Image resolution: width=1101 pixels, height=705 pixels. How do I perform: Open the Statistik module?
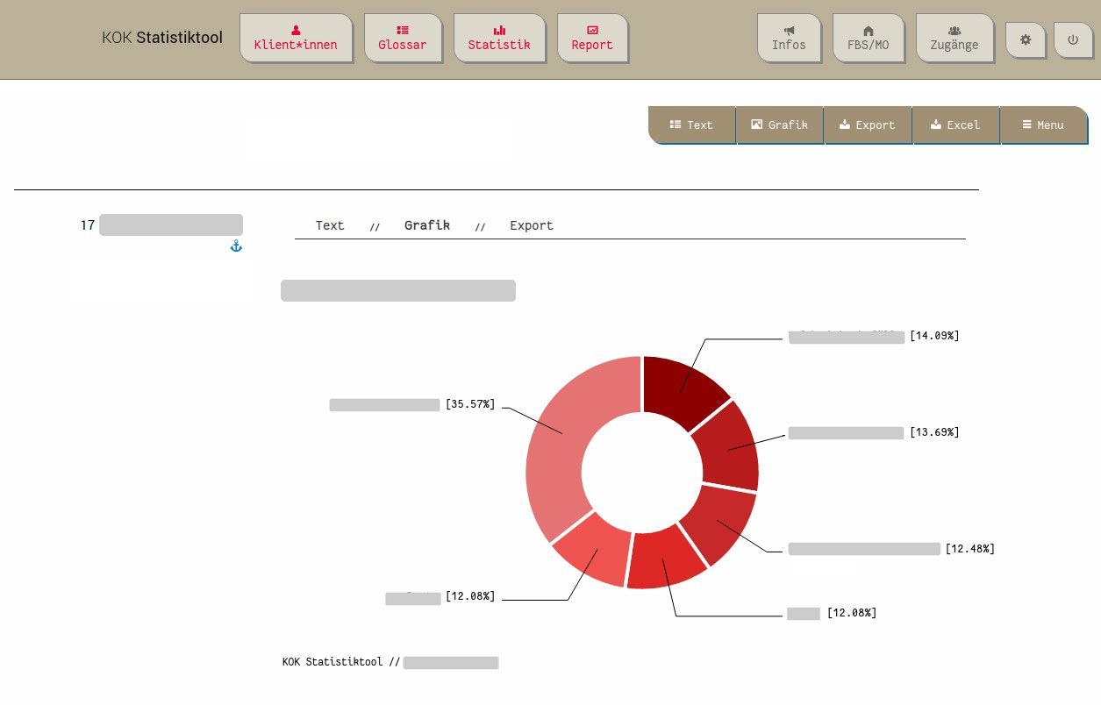coord(499,39)
